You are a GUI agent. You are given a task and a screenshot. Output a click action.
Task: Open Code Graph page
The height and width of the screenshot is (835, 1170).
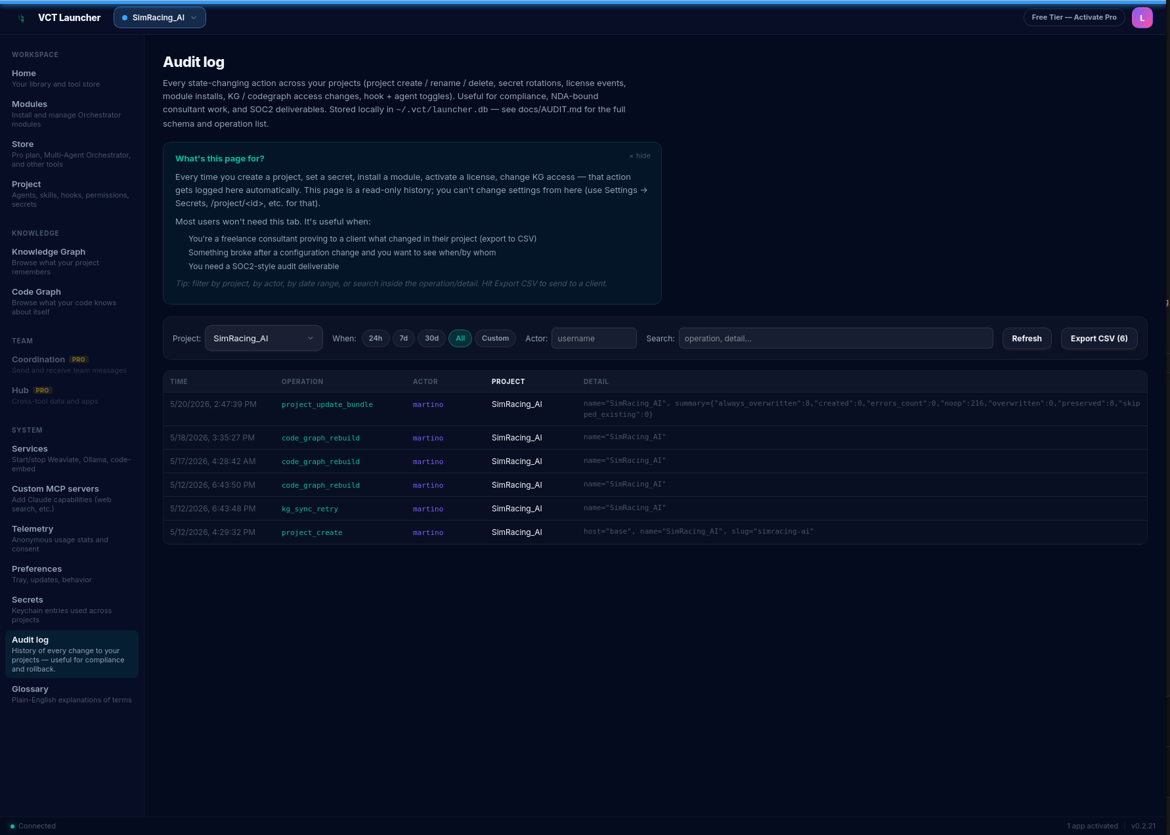click(72, 301)
